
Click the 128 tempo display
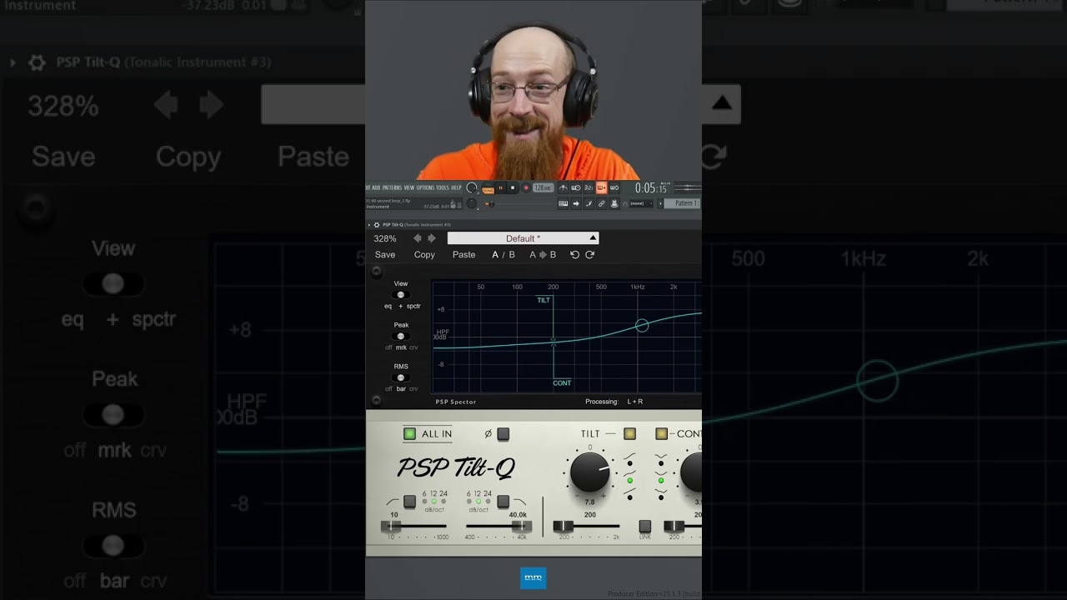[x=544, y=187]
